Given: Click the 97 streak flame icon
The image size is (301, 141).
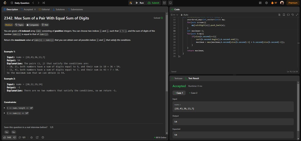Looking at the screenshot, I should 274,3.
